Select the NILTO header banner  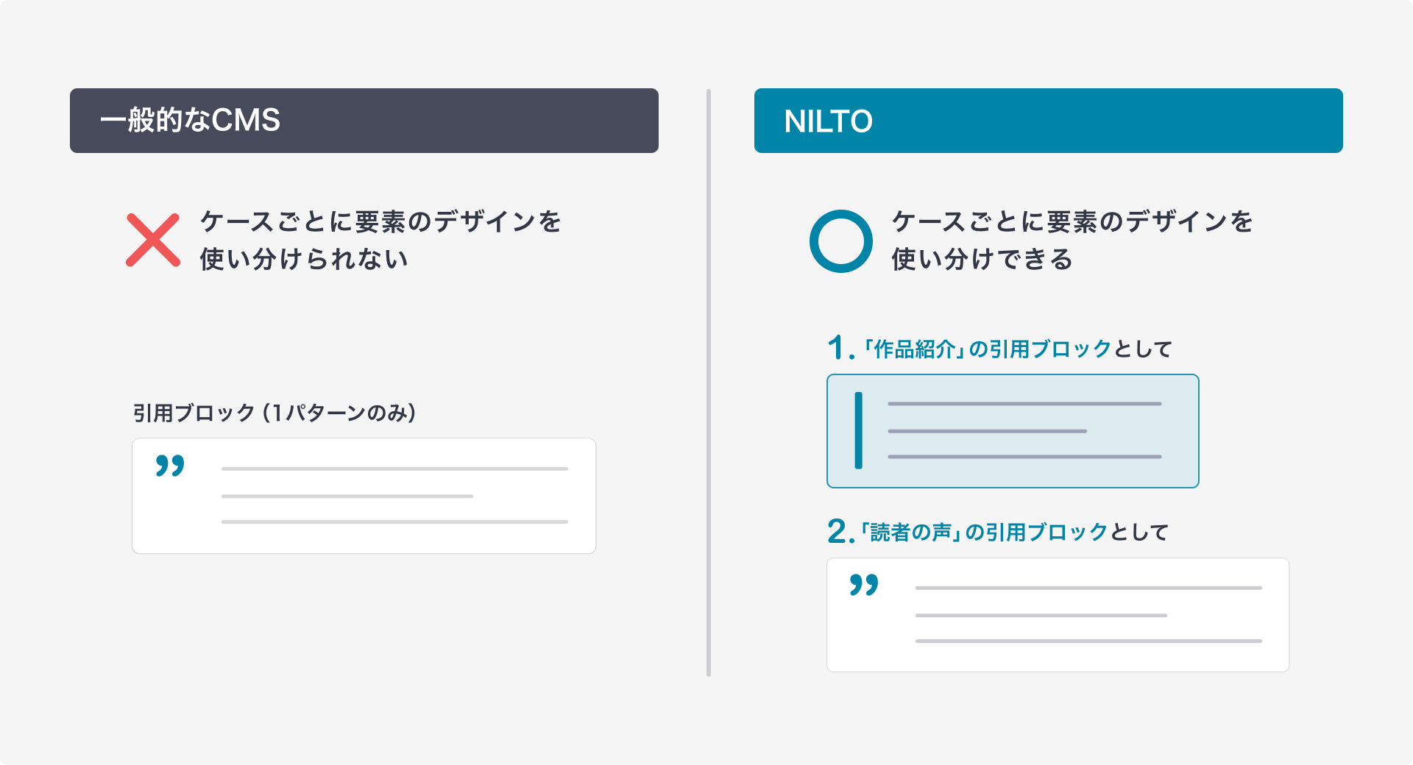(x=1048, y=121)
